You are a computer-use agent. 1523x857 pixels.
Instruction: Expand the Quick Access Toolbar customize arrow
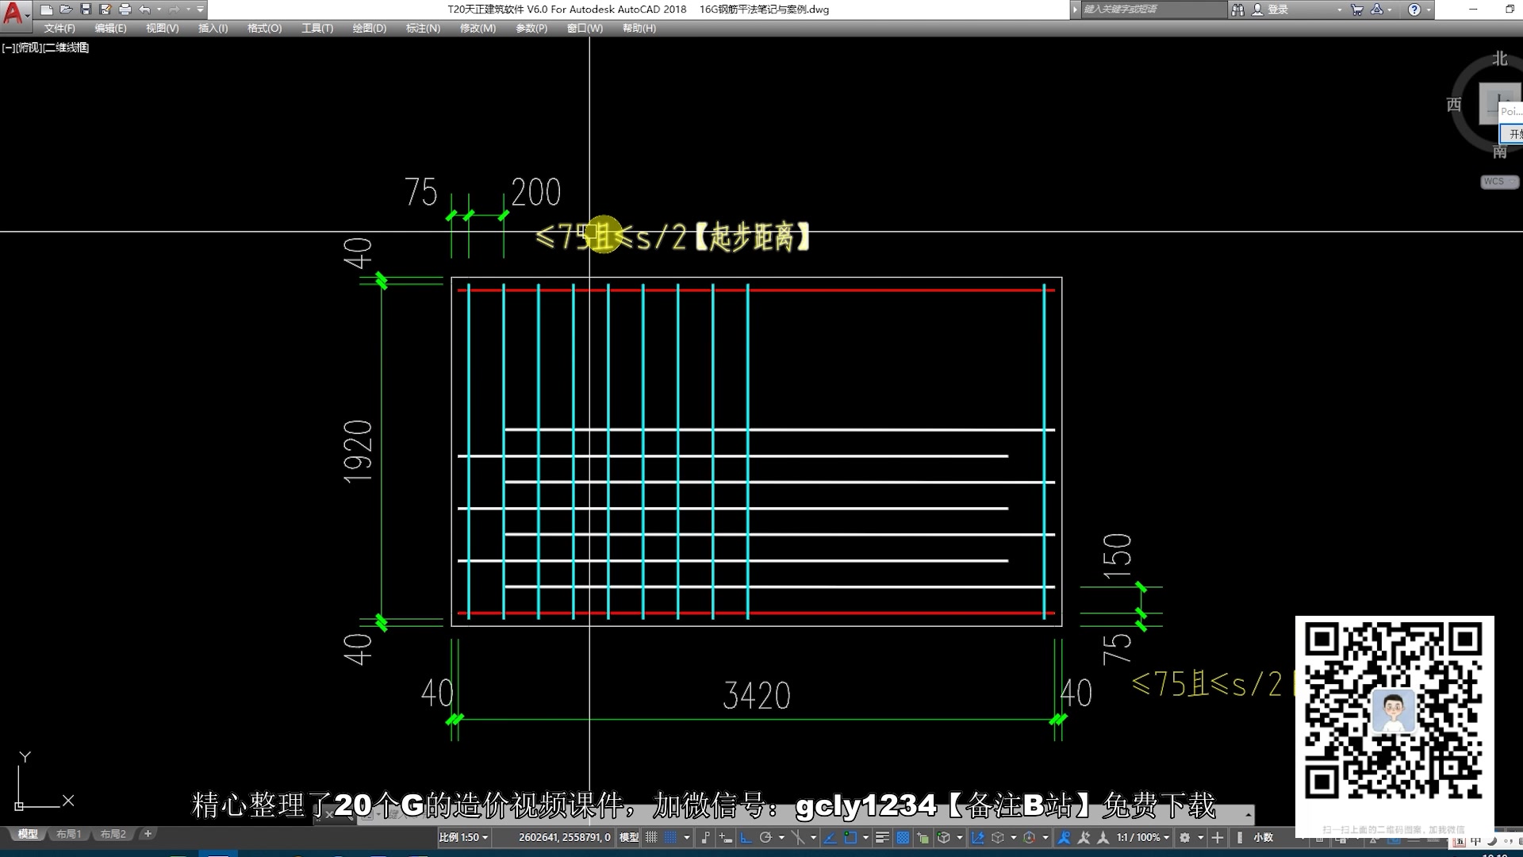pos(201,10)
